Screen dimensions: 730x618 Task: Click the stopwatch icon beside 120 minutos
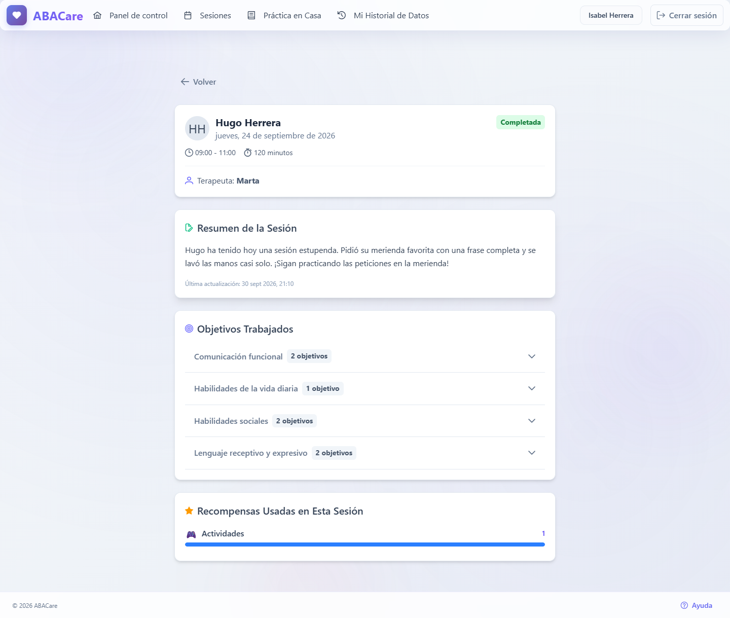click(248, 153)
